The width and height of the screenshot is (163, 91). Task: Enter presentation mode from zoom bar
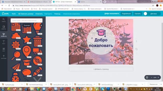click(x=147, y=77)
